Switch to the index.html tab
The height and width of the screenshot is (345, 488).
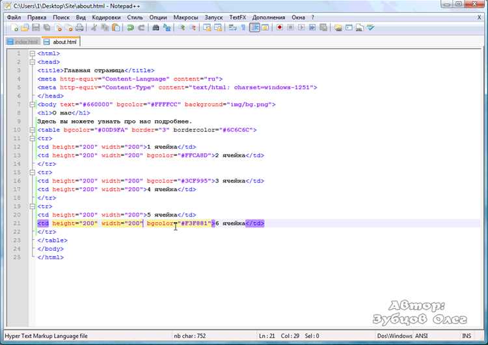(23, 42)
